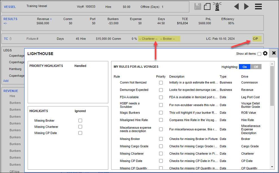Open the hamburger menu

point(258,6)
